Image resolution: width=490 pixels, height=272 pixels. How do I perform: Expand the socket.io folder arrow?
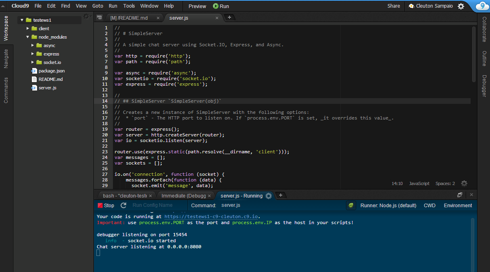pyautogui.click(x=33, y=62)
